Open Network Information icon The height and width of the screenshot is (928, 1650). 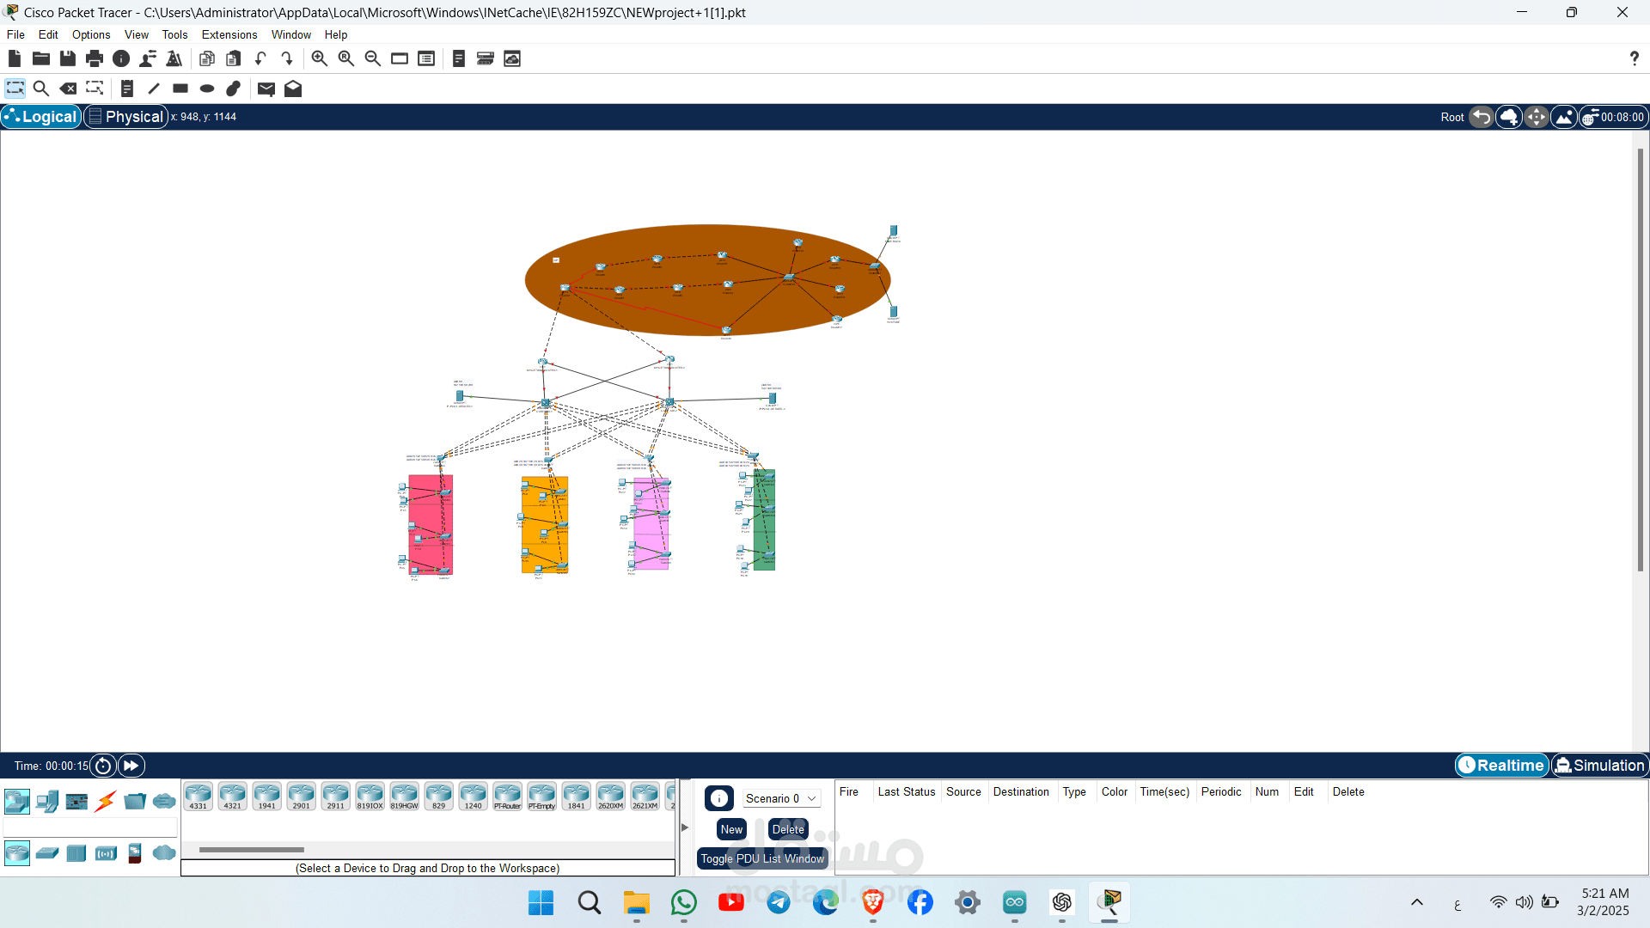pos(121,58)
